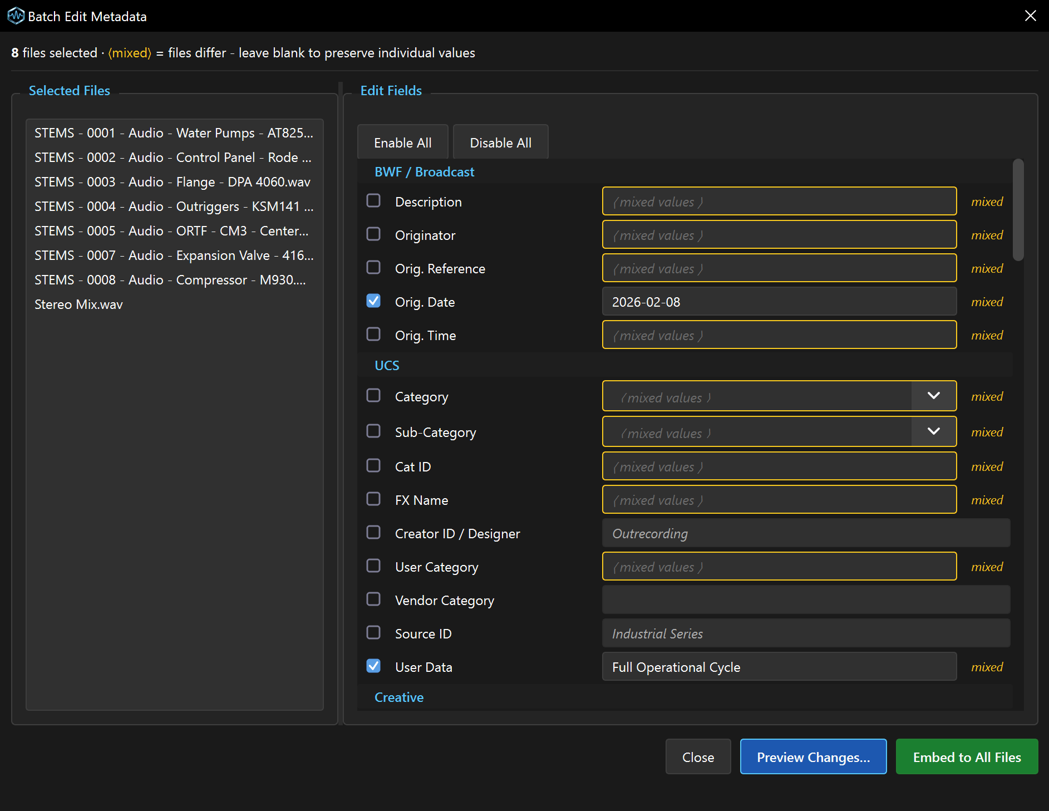The width and height of the screenshot is (1049, 811).
Task: Click the Creator ID field showing Outrecording
Action: [x=806, y=533]
